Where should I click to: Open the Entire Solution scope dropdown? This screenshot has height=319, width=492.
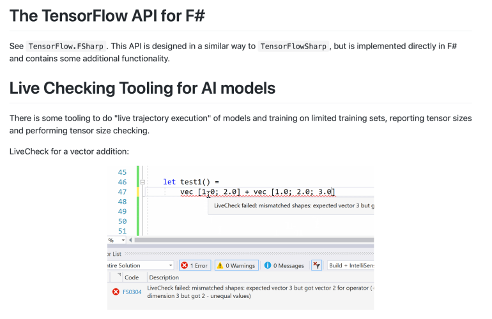(140, 265)
